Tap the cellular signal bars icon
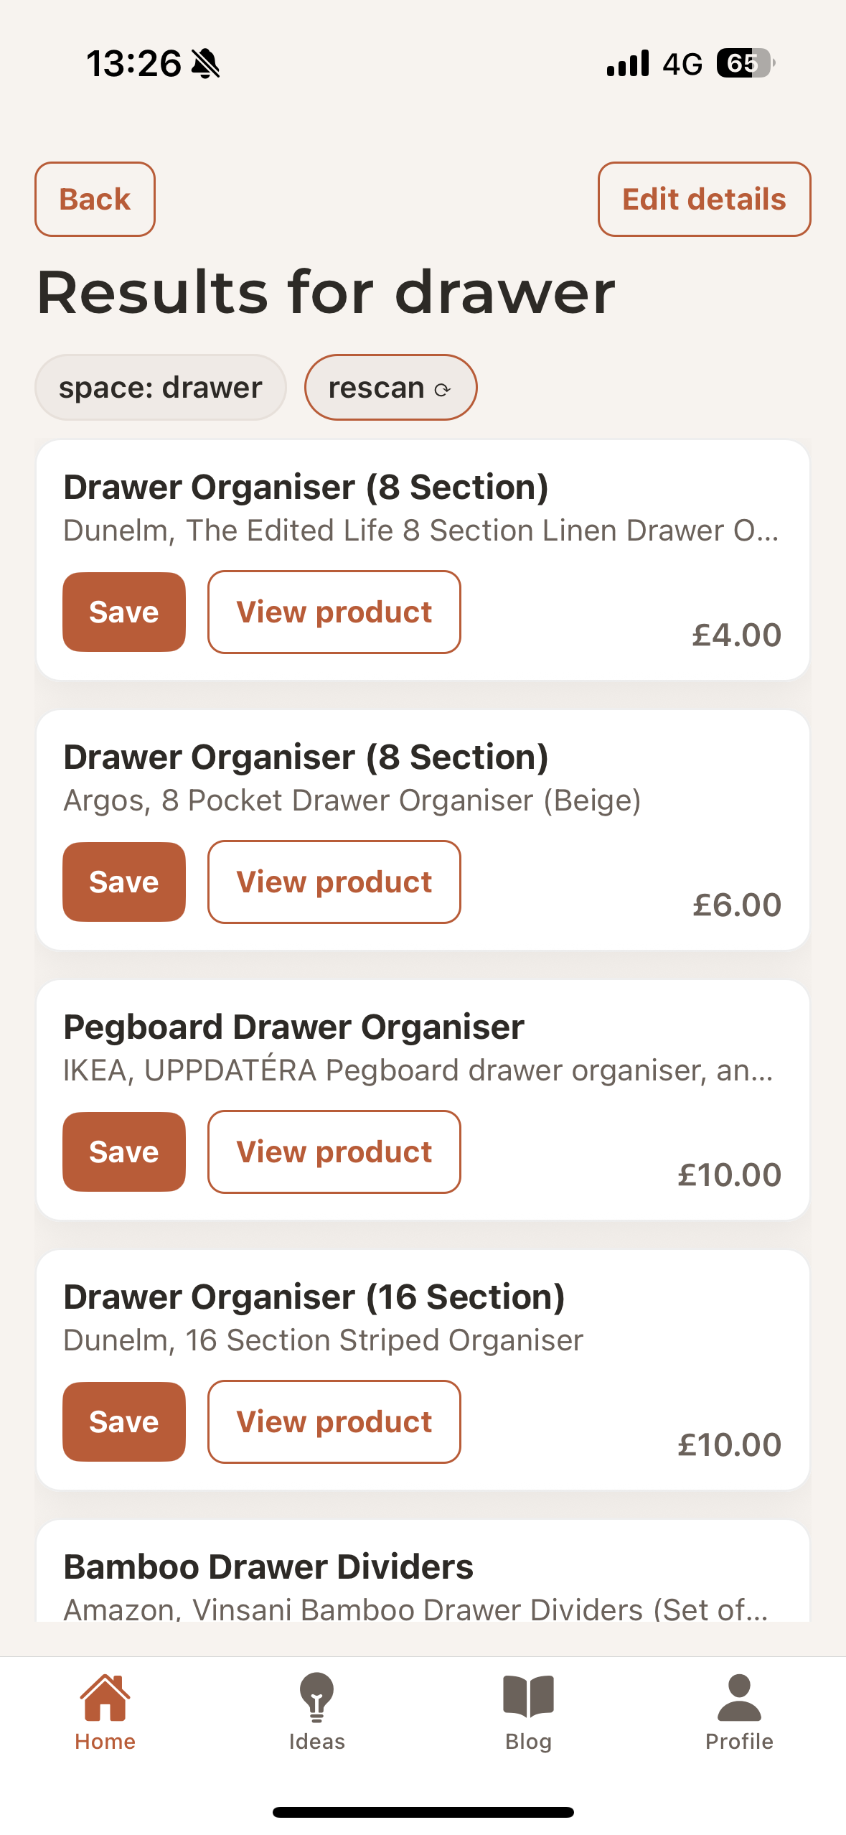Screen dimensions: 846x1835 (x=628, y=64)
